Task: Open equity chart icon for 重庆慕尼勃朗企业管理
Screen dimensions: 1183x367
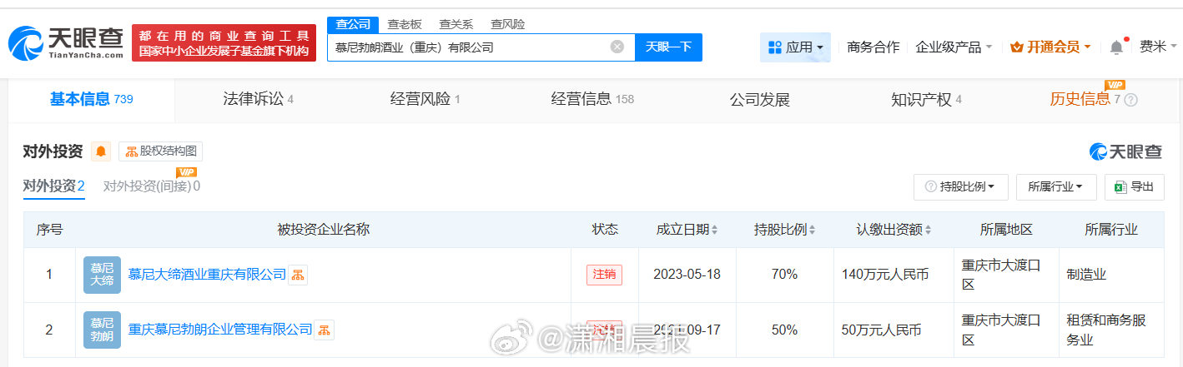Action: point(324,330)
